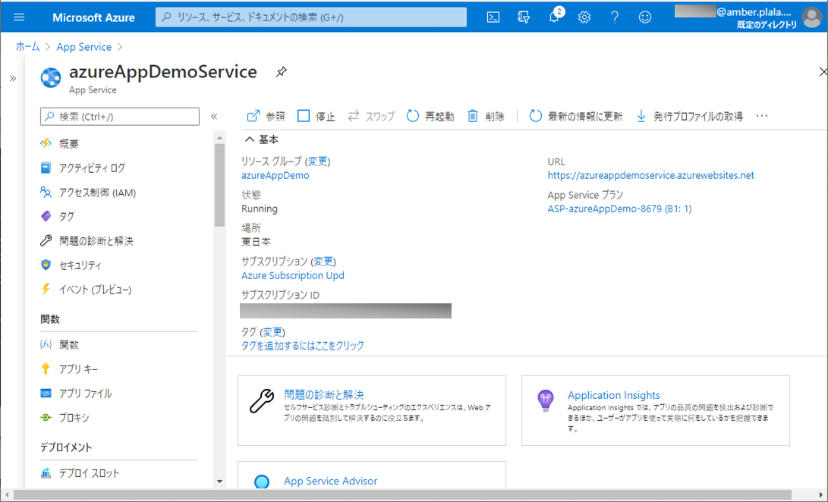Open the hamburger portal menu
This screenshot has height=502, width=828.
click(19, 17)
